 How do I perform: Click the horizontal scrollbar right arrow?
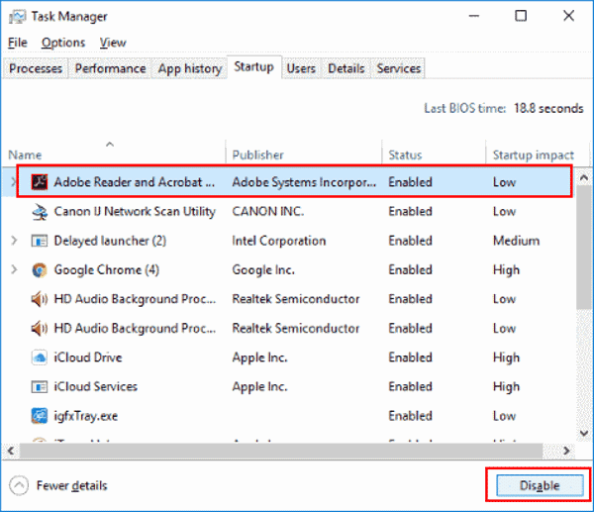(x=566, y=451)
